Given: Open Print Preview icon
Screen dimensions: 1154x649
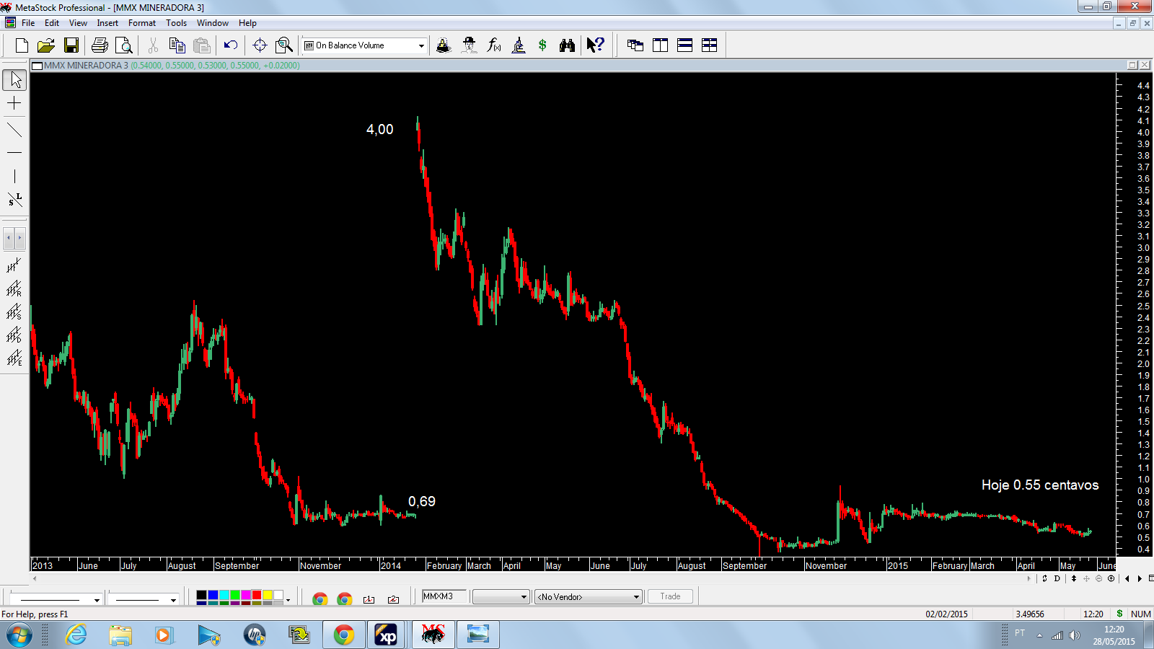Looking at the screenshot, I should (x=124, y=45).
